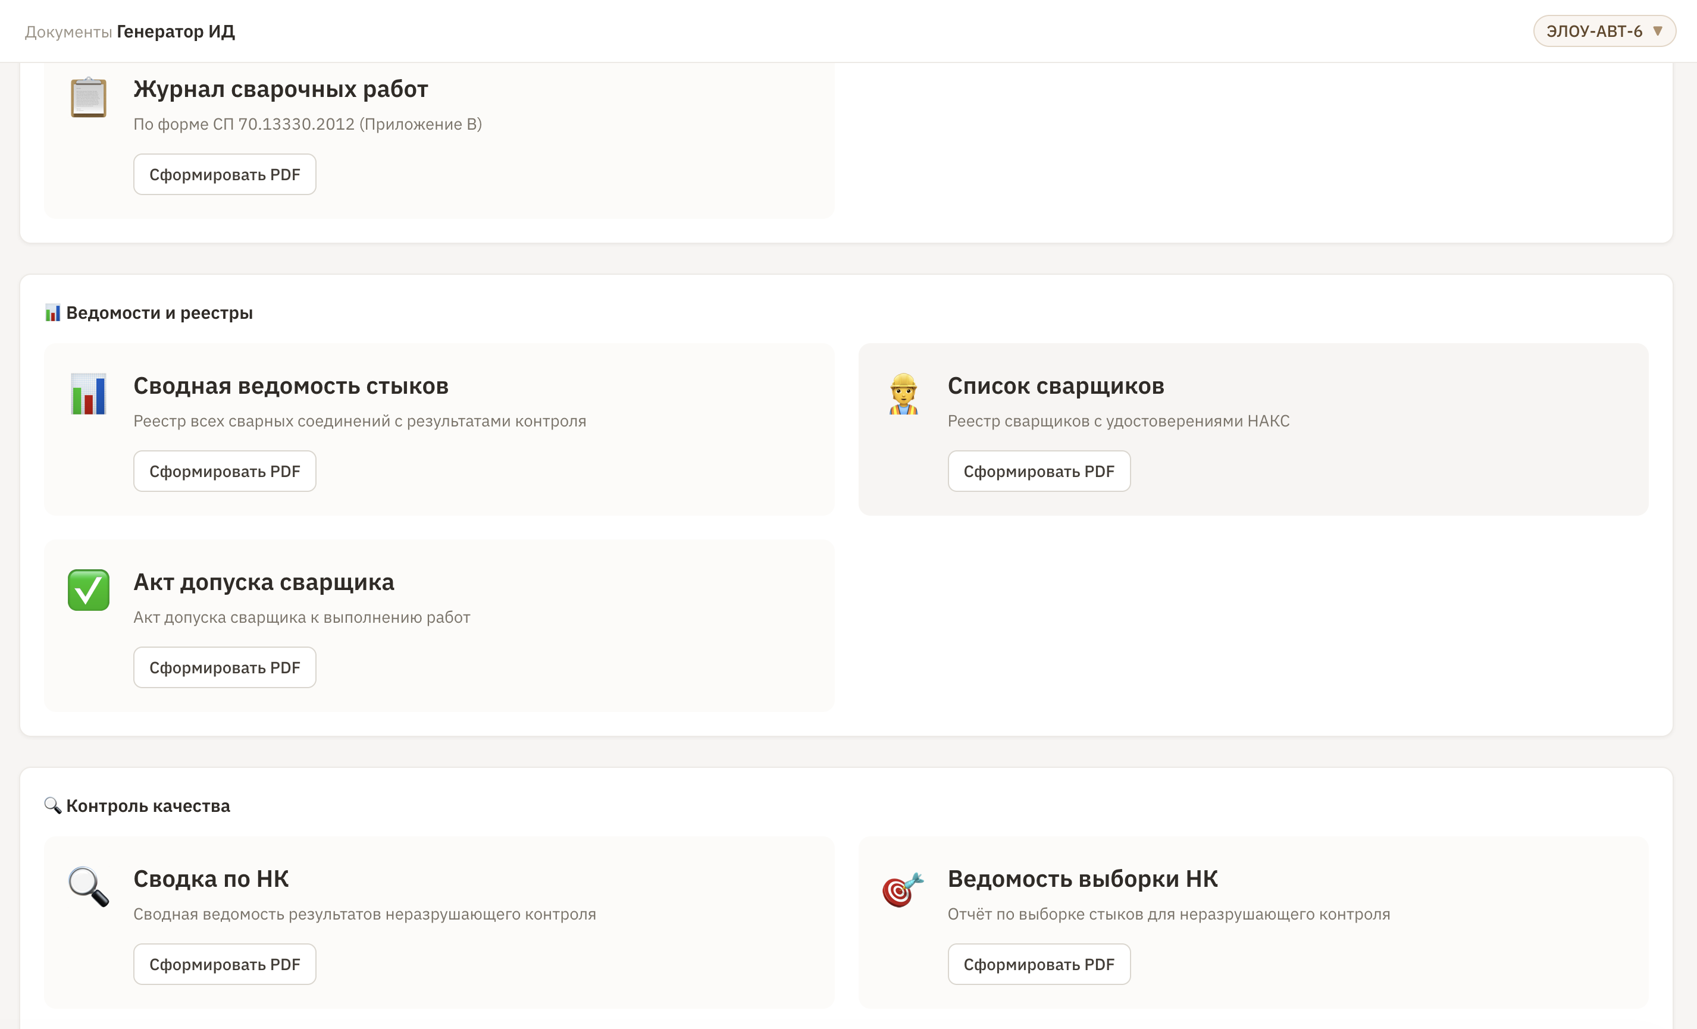Image resolution: width=1697 pixels, height=1029 pixels.
Task: Click the welder worker icon beside Список сварщиков
Action: coord(903,394)
